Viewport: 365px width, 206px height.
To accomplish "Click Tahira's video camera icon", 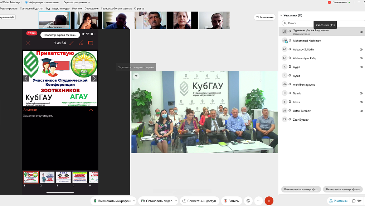I will point(361,102).
